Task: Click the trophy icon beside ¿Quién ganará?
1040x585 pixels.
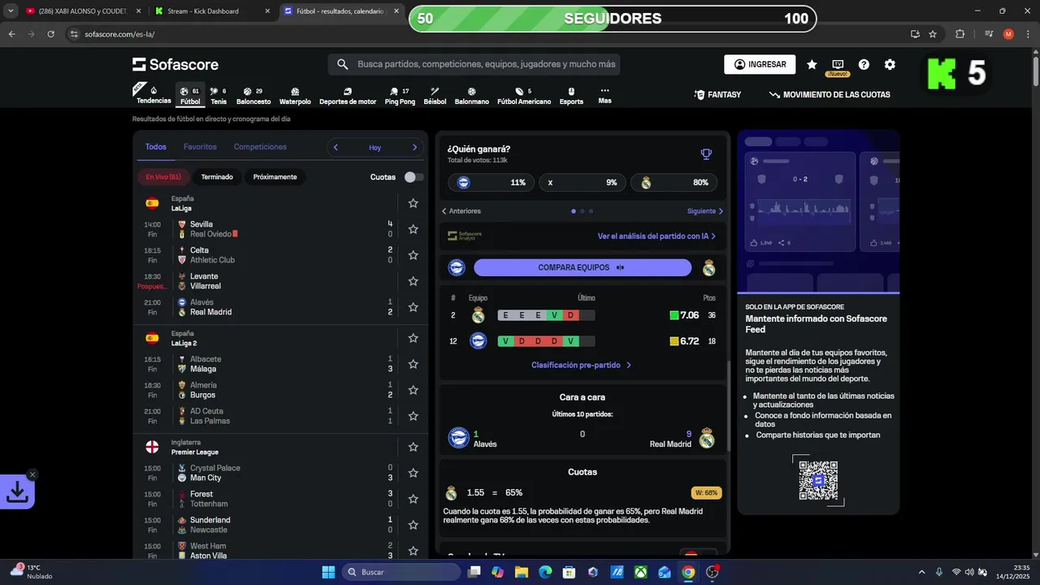Action: [706, 154]
